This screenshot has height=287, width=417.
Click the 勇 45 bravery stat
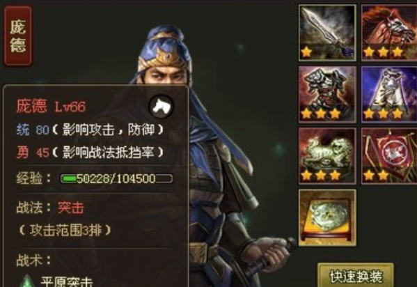33,153
